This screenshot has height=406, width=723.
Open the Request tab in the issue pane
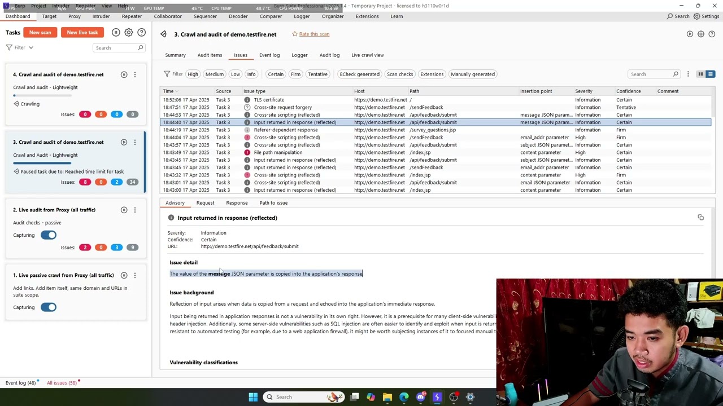[x=205, y=203]
